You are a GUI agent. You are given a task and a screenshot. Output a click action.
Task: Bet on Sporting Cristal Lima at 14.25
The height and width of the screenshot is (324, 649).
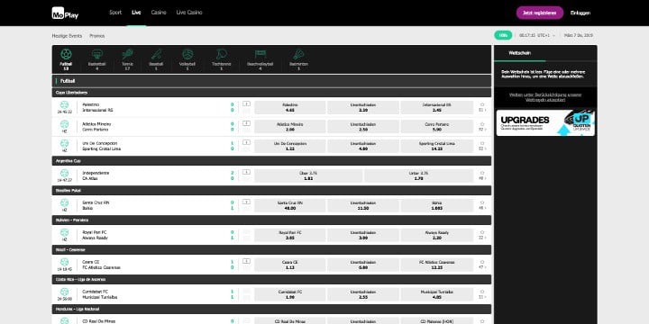[436, 146]
